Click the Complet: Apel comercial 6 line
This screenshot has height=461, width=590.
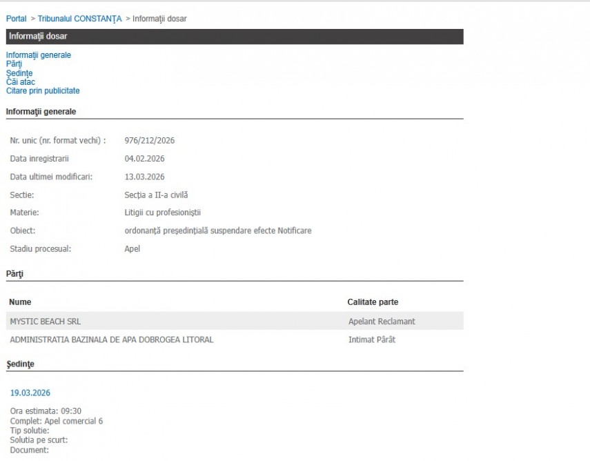(x=57, y=421)
